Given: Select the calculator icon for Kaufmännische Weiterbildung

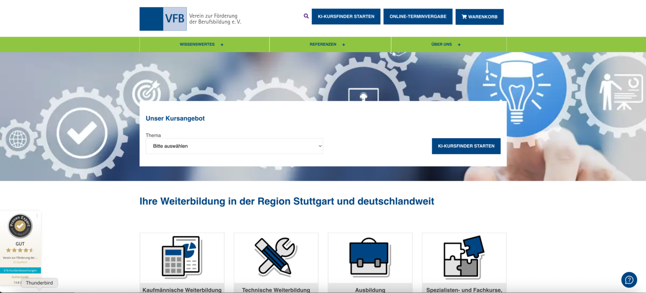Looking at the screenshot, I should point(182,257).
